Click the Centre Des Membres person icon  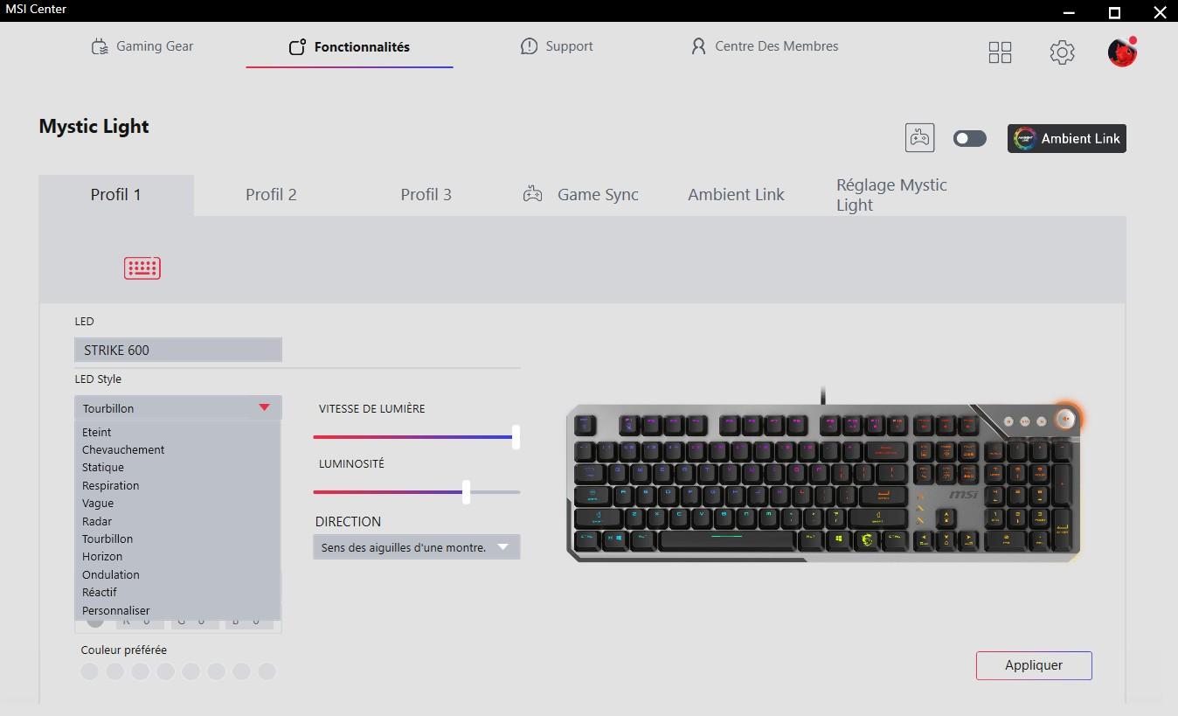click(x=698, y=46)
